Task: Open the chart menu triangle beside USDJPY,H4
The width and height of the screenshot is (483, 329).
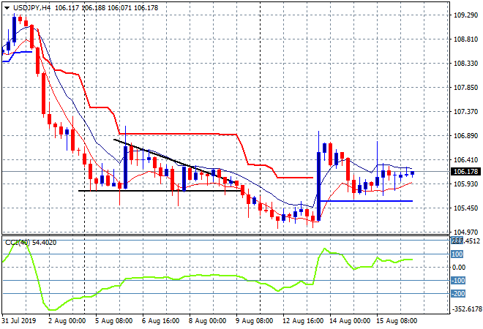Action: pos(7,7)
